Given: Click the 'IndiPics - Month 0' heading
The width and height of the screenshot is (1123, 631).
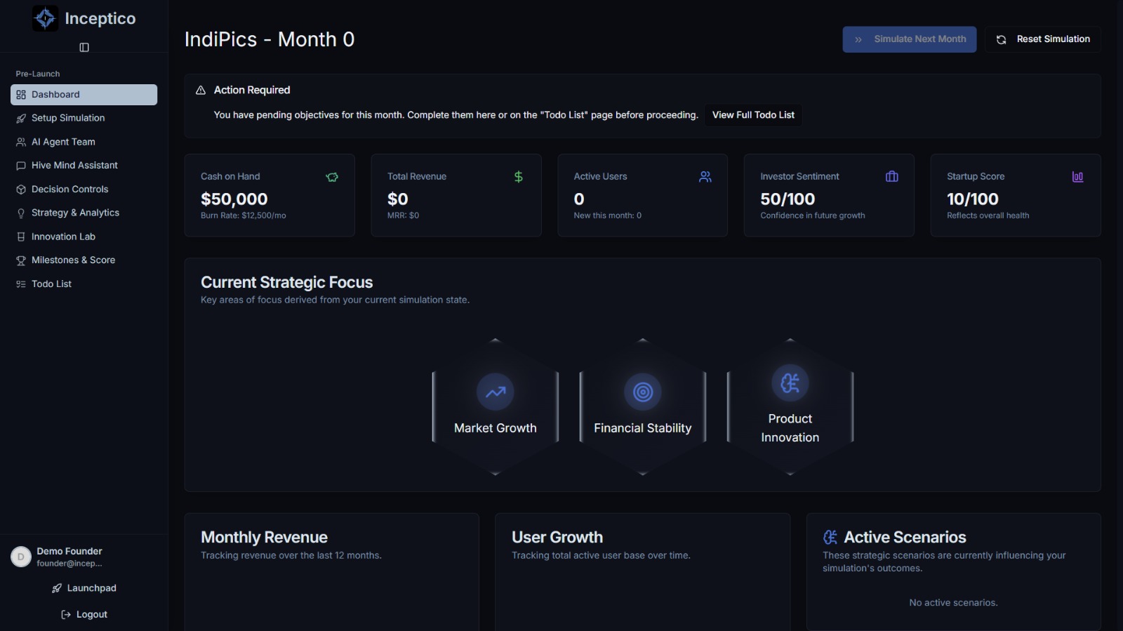Looking at the screenshot, I should pos(270,39).
